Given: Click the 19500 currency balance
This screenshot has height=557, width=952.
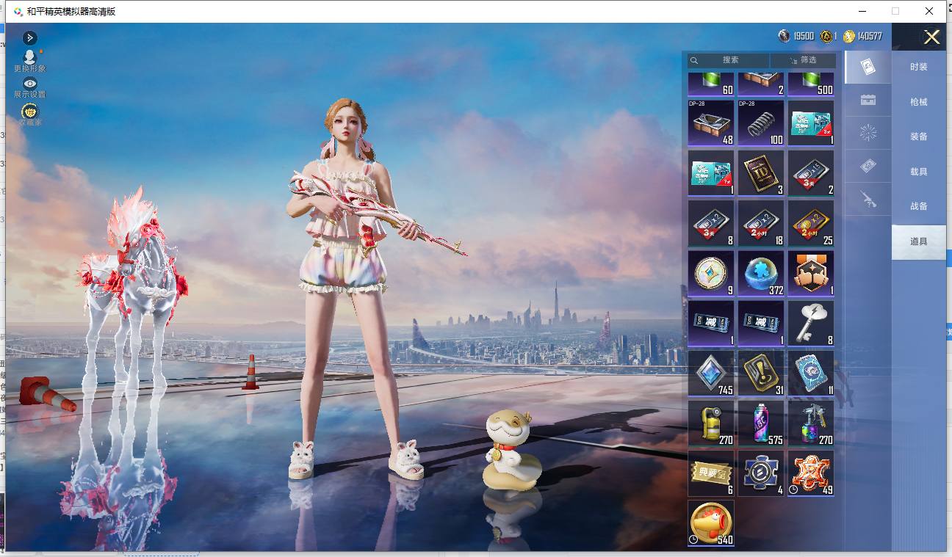Looking at the screenshot, I should [x=796, y=36].
